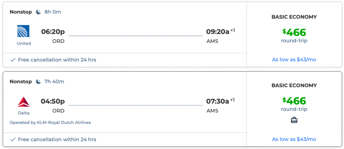Image resolution: width=344 pixels, height=149 pixels.
Task: Click United's 'Free cancellation within 24 hrs' text
Action: [57, 60]
